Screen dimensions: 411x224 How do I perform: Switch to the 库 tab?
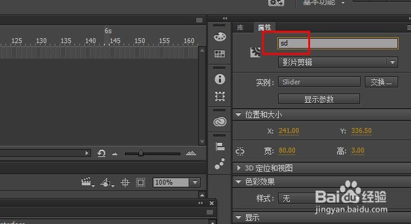(x=241, y=28)
